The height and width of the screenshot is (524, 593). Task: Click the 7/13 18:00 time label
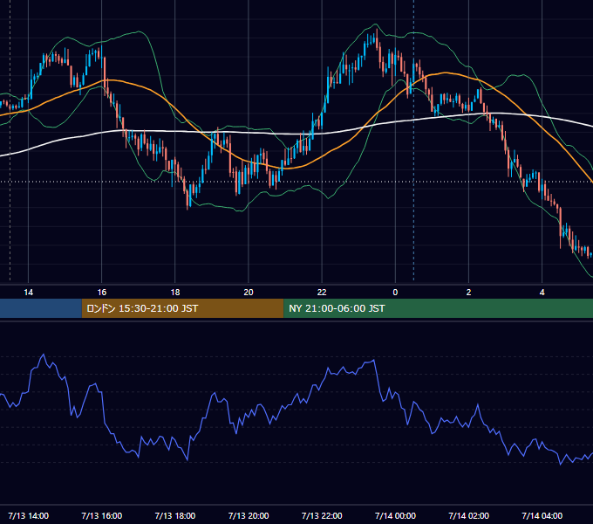pos(175,515)
